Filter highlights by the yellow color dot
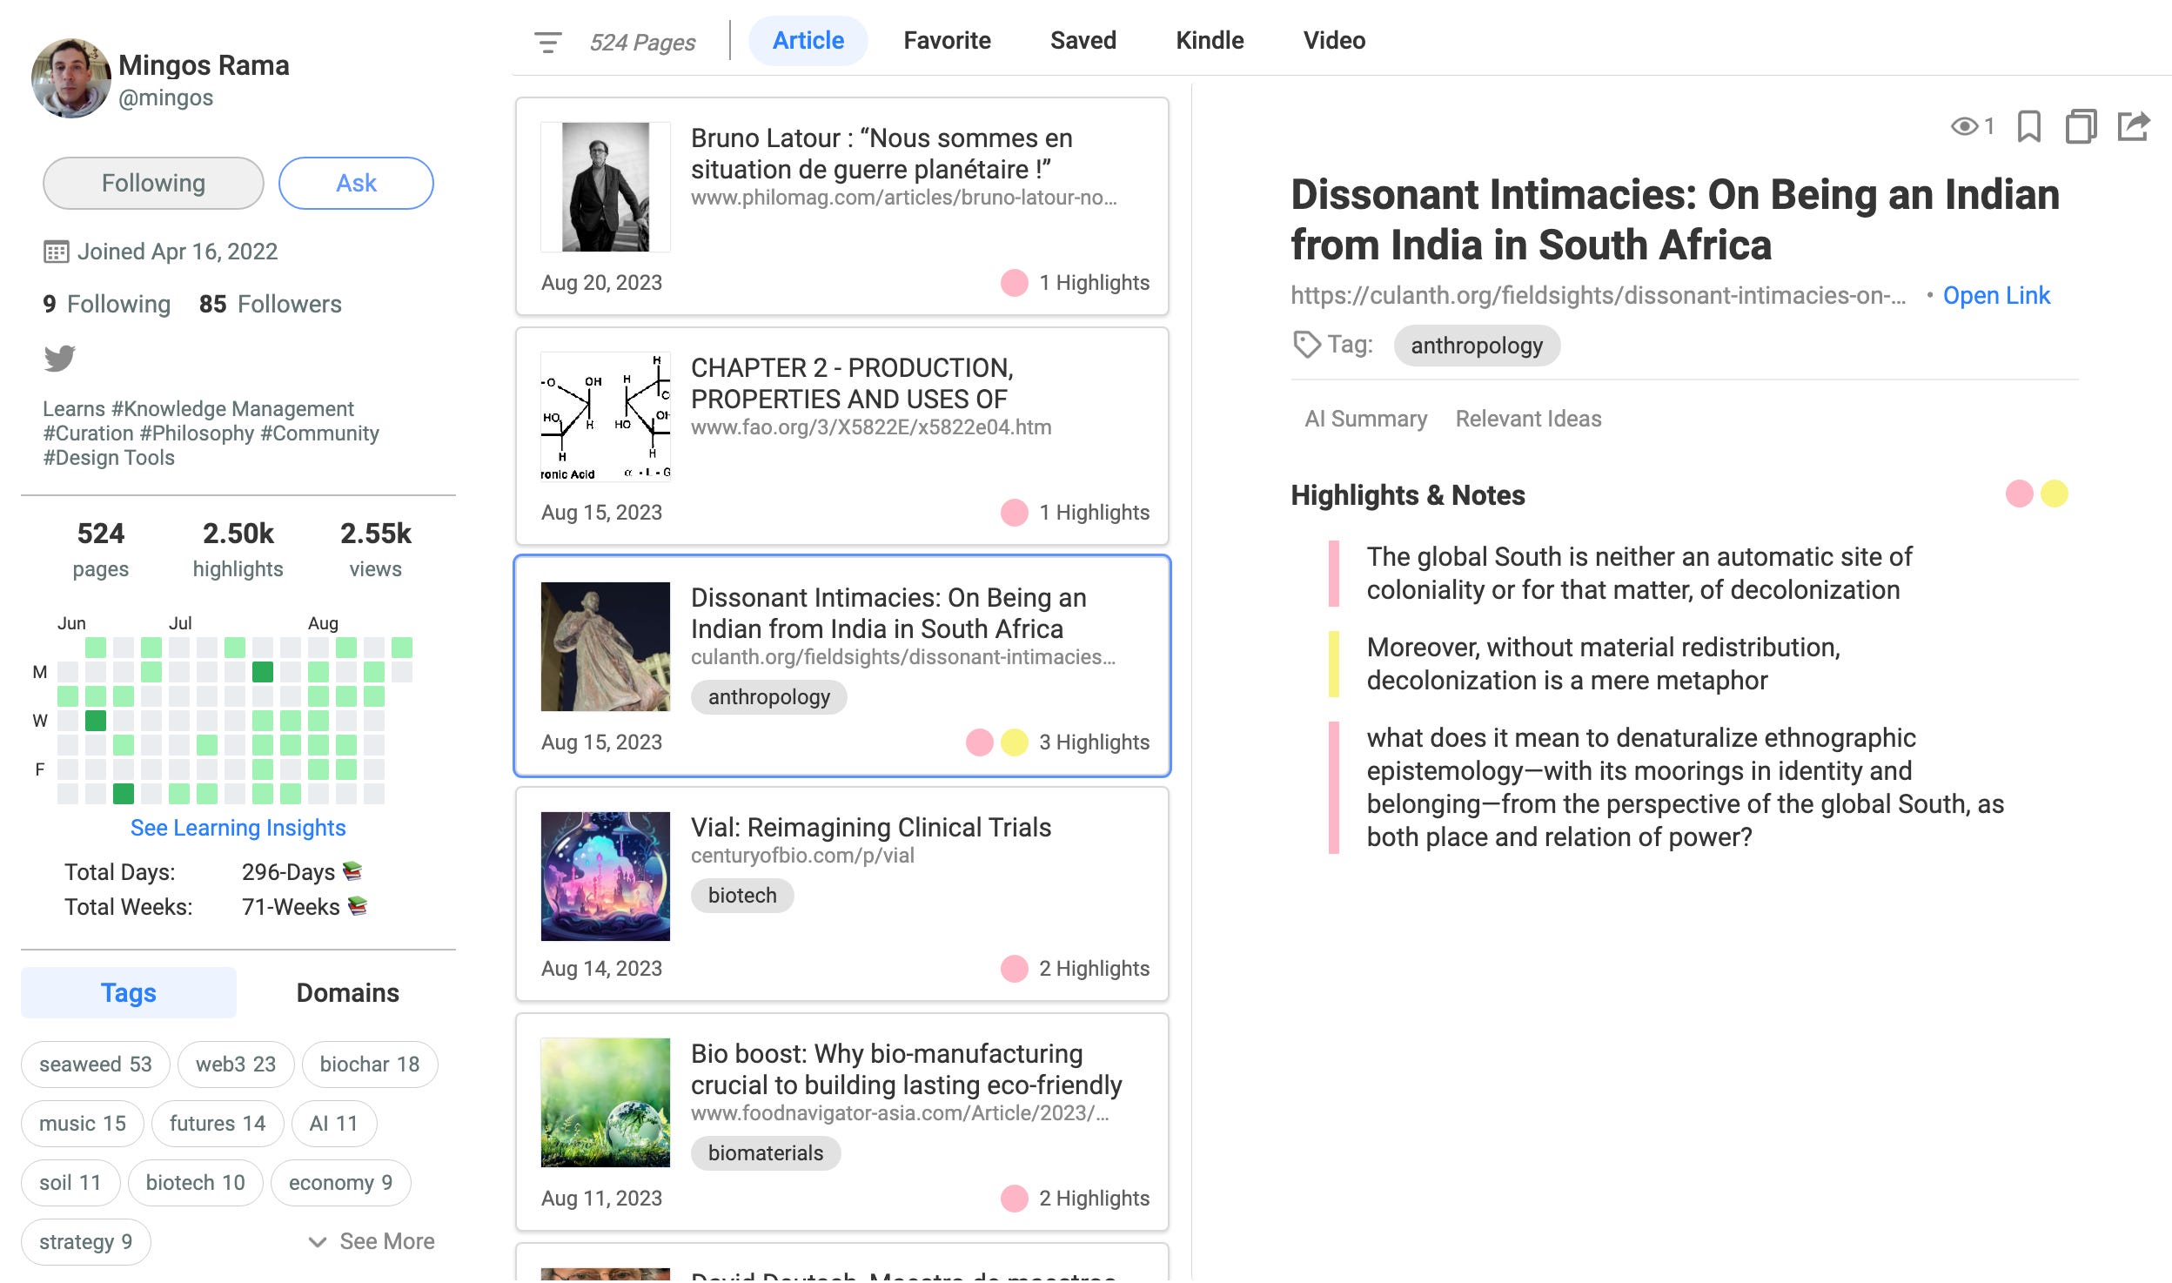The width and height of the screenshot is (2172, 1283). click(x=2054, y=494)
